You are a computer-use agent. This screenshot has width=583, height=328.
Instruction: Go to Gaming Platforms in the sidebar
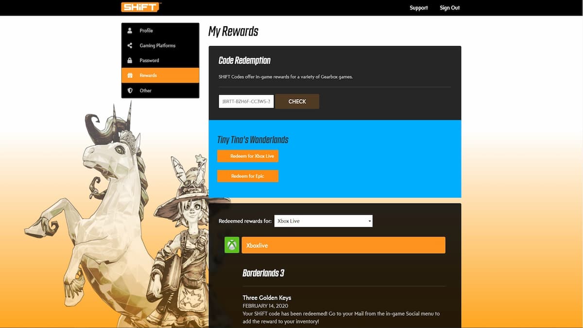157,46
